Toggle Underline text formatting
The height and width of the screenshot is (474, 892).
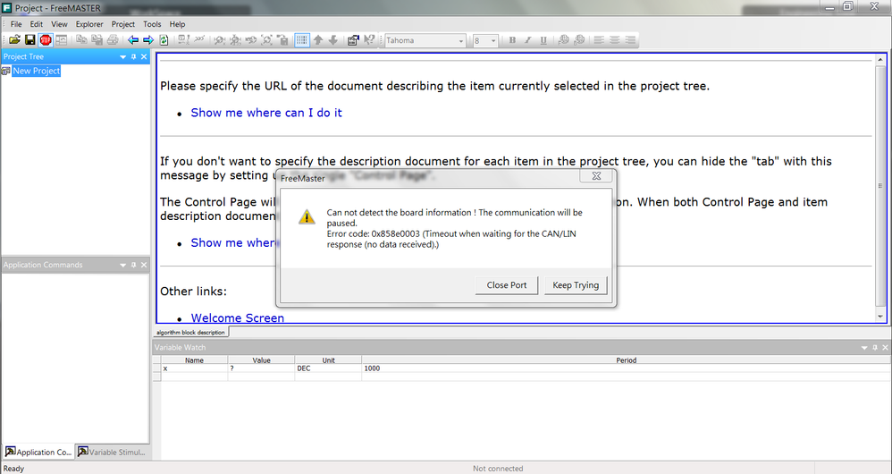click(x=543, y=40)
